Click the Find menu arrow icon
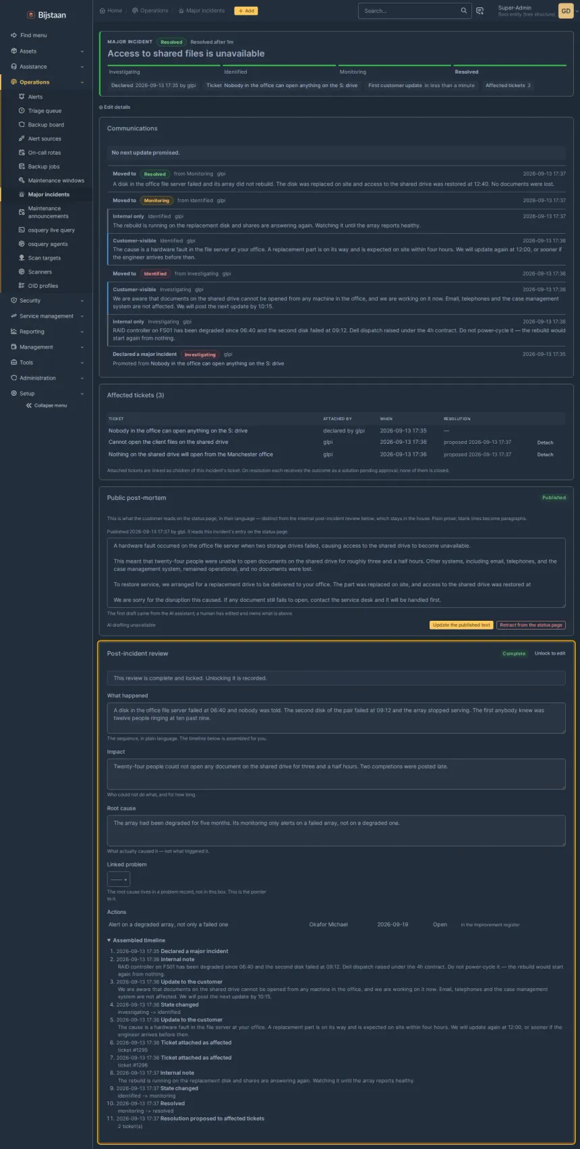 point(14,35)
